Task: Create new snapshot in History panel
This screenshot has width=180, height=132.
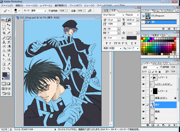Action: (169, 29)
